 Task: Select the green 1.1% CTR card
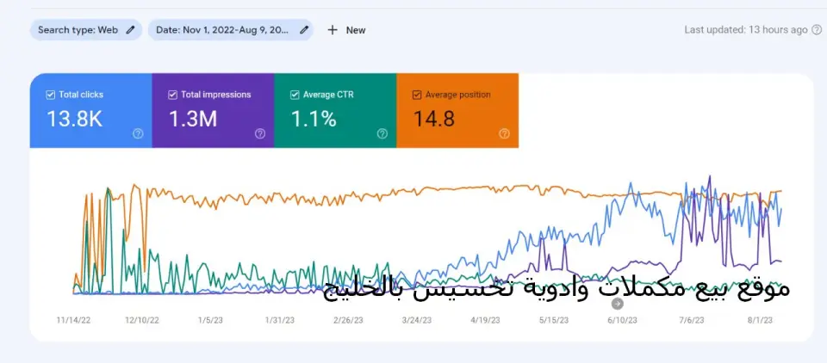(335, 111)
